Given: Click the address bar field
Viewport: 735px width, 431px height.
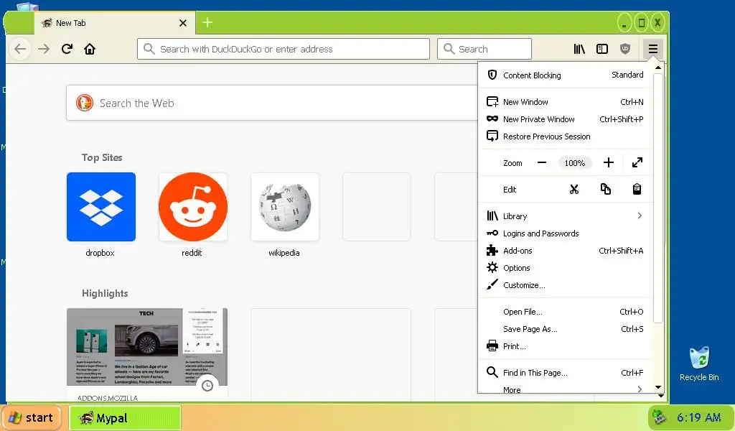Looking at the screenshot, I should (283, 49).
